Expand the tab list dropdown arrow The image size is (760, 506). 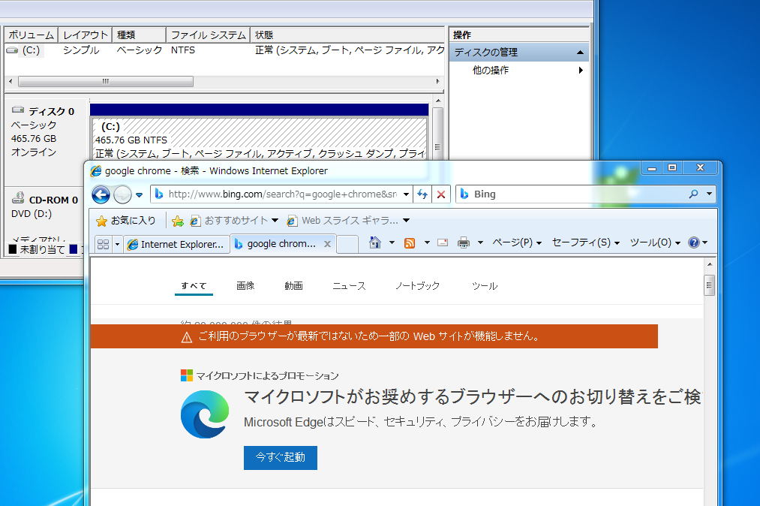[x=117, y=244]
